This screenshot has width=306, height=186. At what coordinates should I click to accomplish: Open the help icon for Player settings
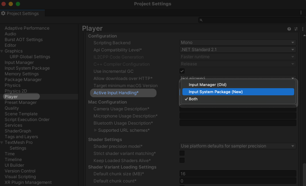click(289, 29)
